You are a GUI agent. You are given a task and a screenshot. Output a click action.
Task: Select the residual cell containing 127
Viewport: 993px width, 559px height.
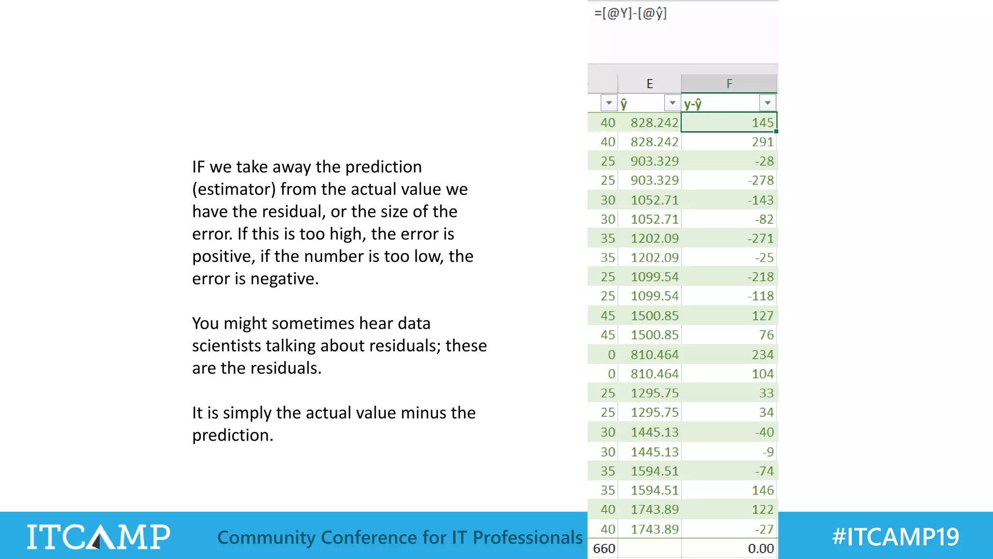(x=729, y=316)
